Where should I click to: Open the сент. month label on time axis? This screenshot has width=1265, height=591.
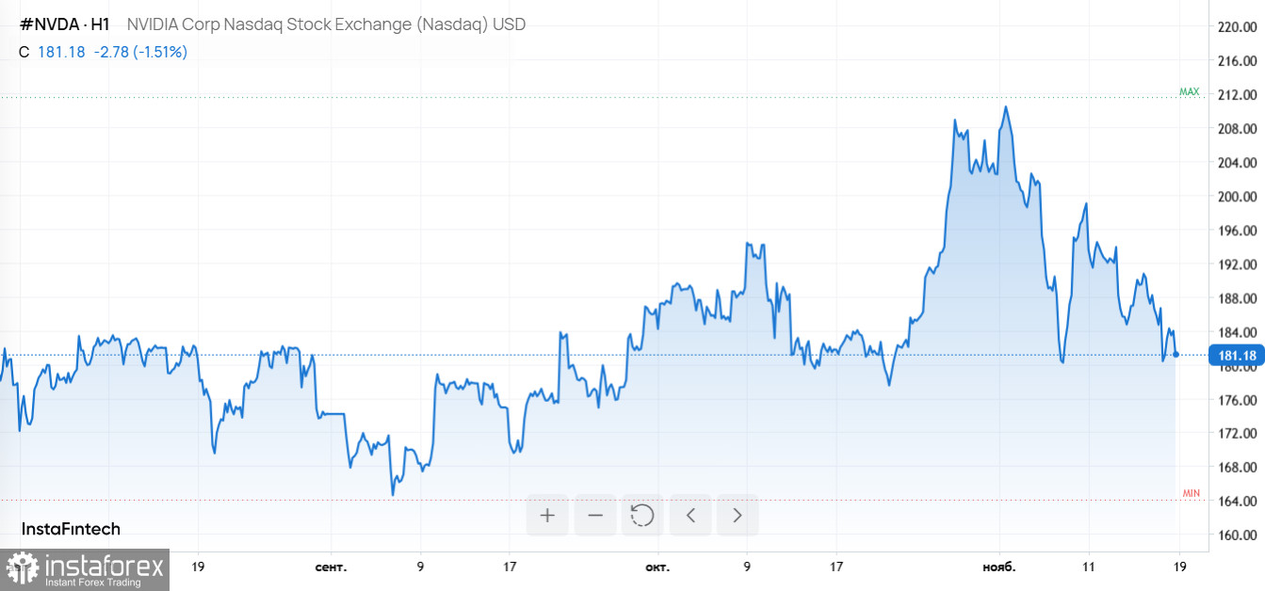tap(332, 567)
